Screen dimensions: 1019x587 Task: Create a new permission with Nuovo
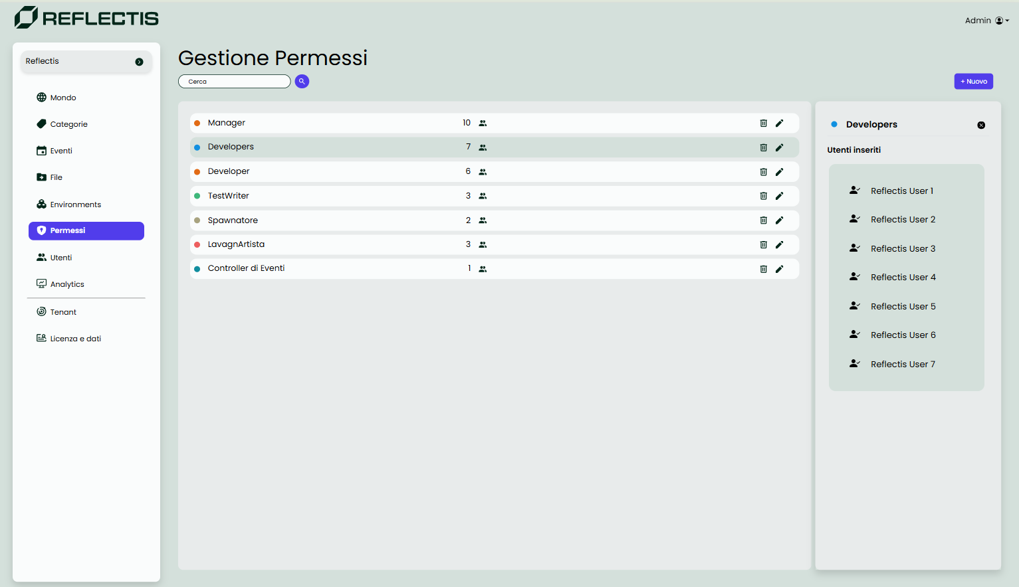(973, 81)
